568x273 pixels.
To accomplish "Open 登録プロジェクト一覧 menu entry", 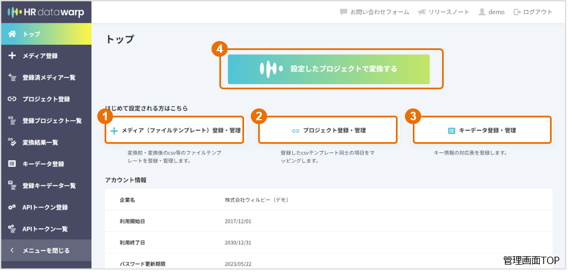I will [x=46, y=121].
